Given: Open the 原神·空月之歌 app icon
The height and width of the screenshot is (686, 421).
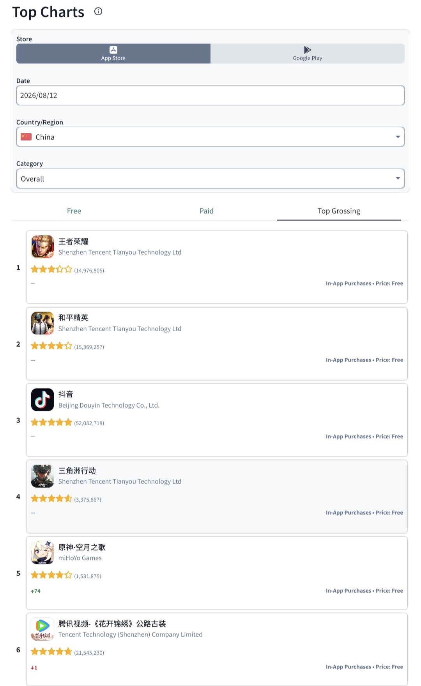Looking at the screenshot, I should click(x=42, y=552).
